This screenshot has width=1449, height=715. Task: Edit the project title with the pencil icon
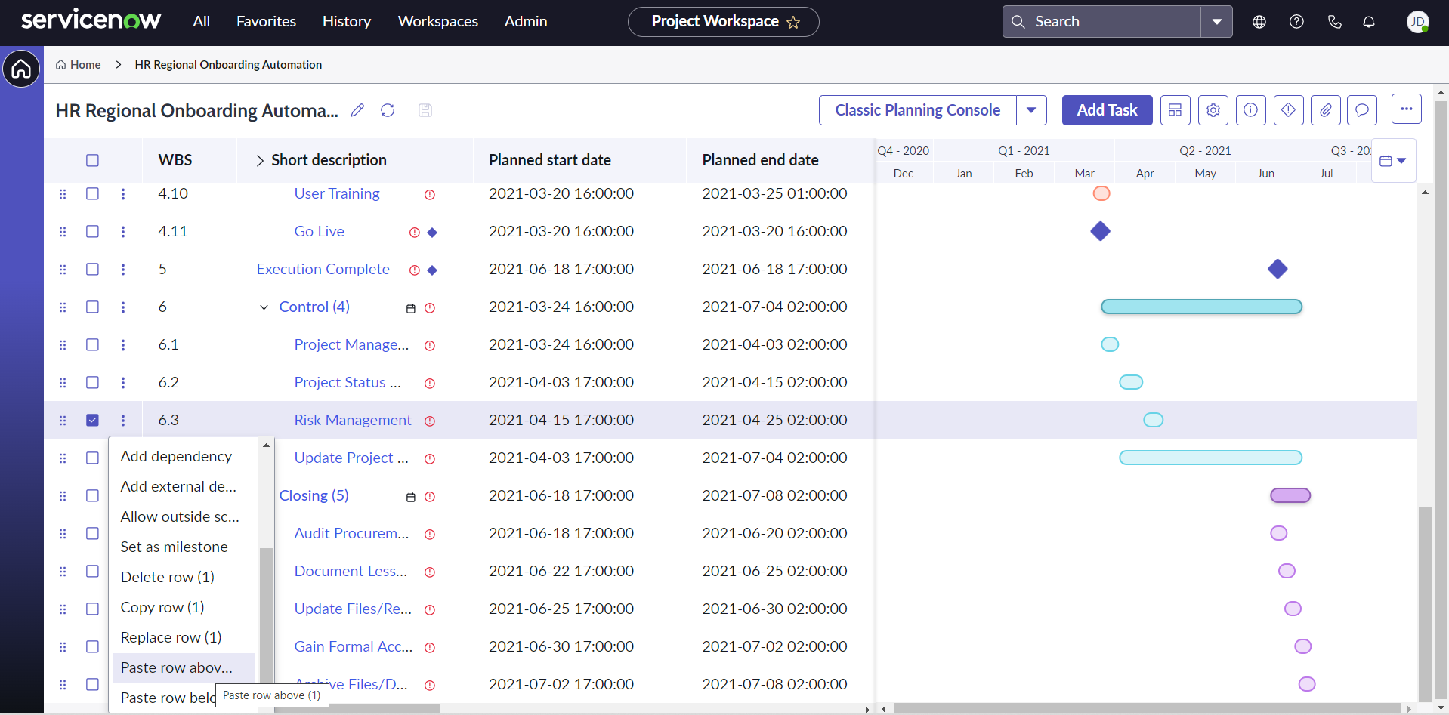click(357, 110)
